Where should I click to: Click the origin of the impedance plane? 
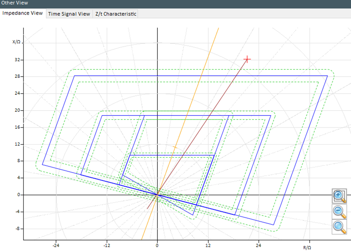[157, 195]
